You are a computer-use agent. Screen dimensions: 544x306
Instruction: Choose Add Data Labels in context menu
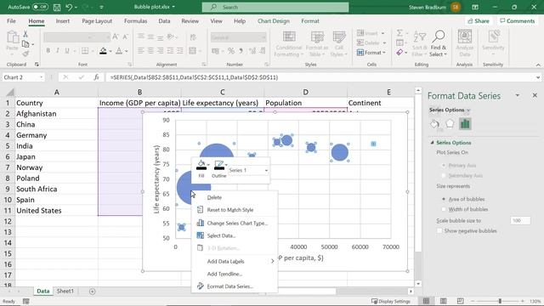[235, 261]
